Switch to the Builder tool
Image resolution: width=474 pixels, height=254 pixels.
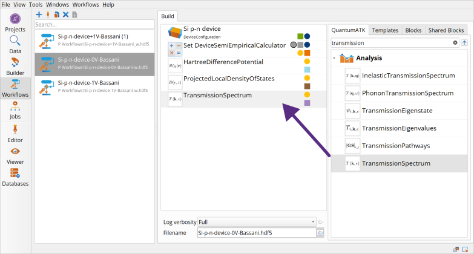pos(15,65)
